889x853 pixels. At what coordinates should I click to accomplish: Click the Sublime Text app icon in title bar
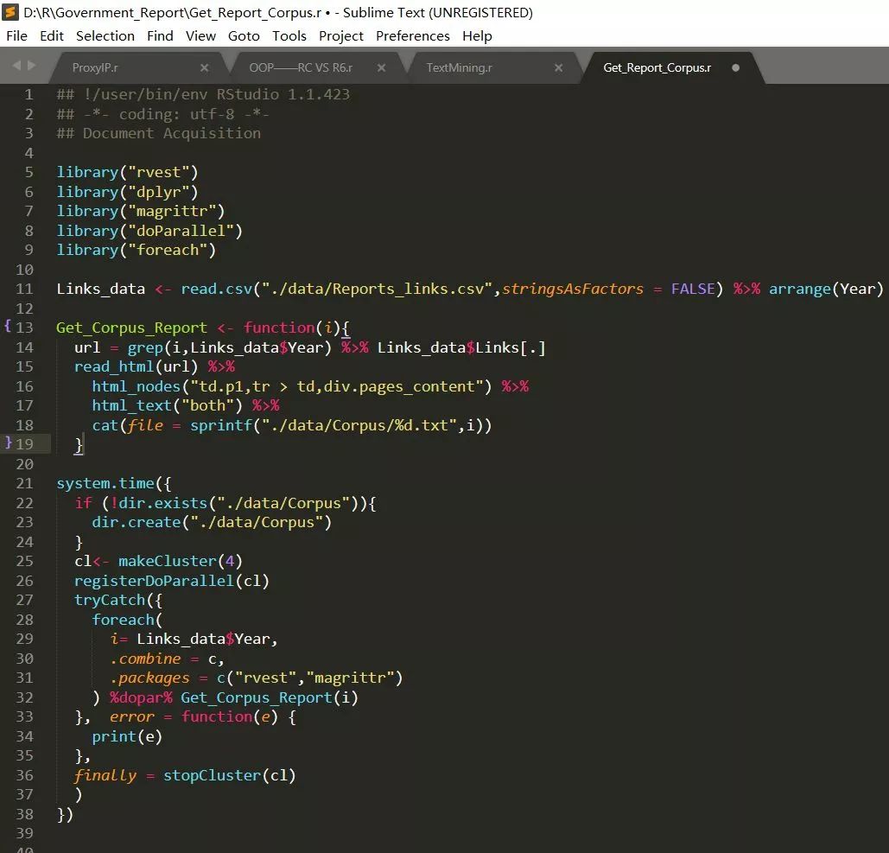click(x=11, y=12)
